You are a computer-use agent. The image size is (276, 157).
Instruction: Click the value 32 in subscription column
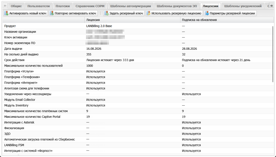coord(184,54)
